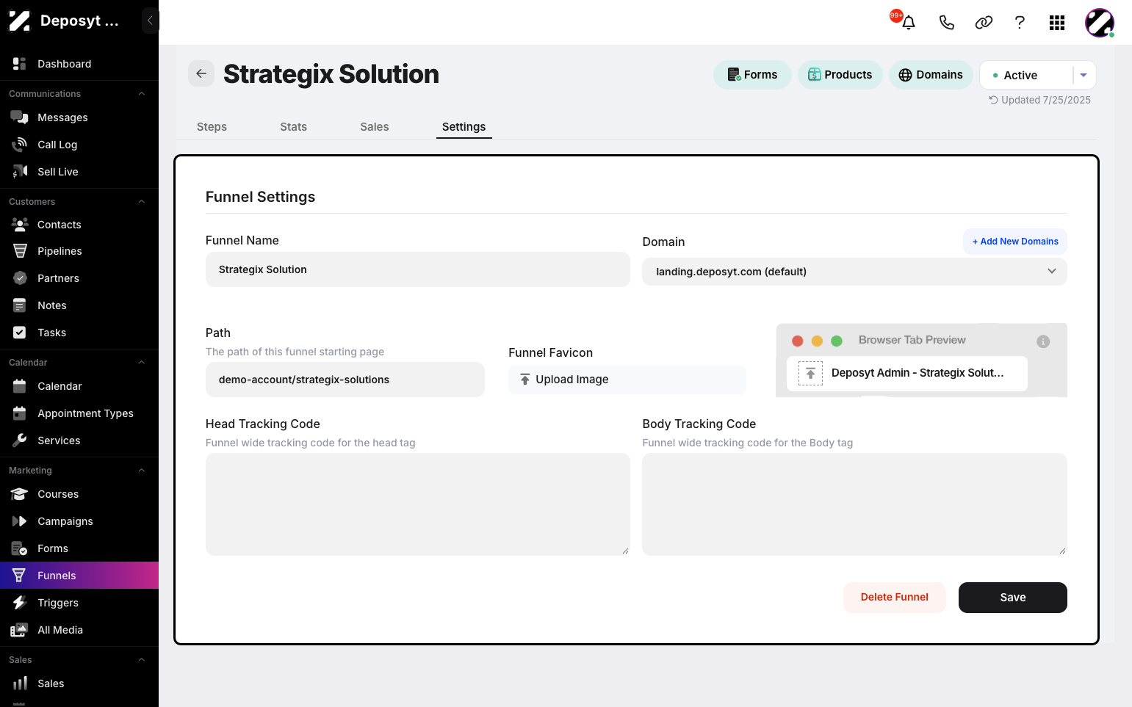Image resolution: width=1132 pixels, height=707 pixels.
Task: Switch to the Steps tab
Action: [212, 127]
